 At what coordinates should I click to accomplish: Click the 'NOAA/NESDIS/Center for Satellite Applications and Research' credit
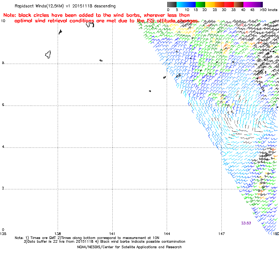(x=129, y=247)
